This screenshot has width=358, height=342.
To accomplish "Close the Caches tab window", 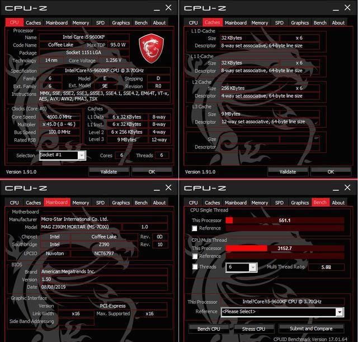I will (x=347, y=7).
